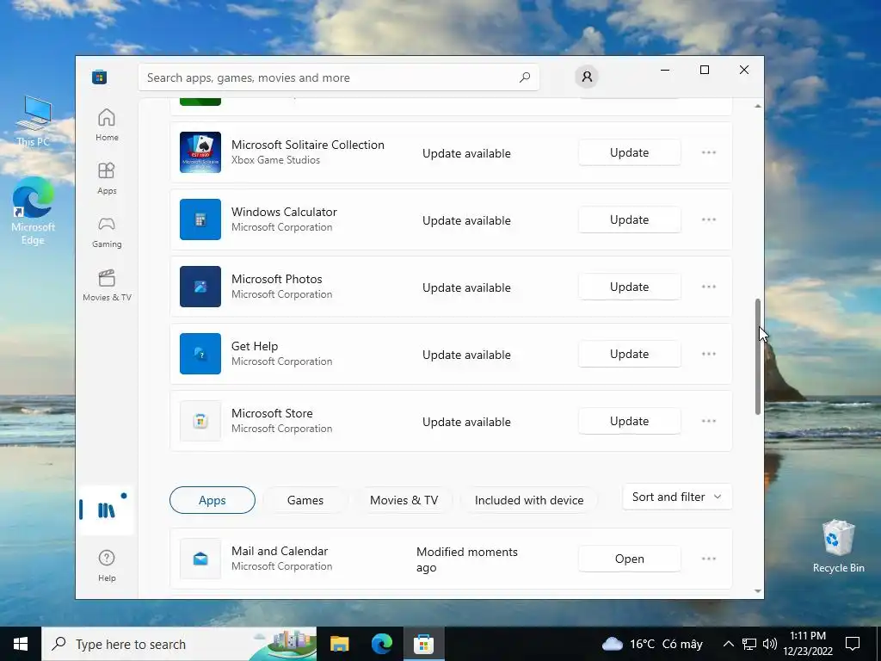881x661 pixels.
Task: Click the Get Help title text
Action: [x=255, y=346]
